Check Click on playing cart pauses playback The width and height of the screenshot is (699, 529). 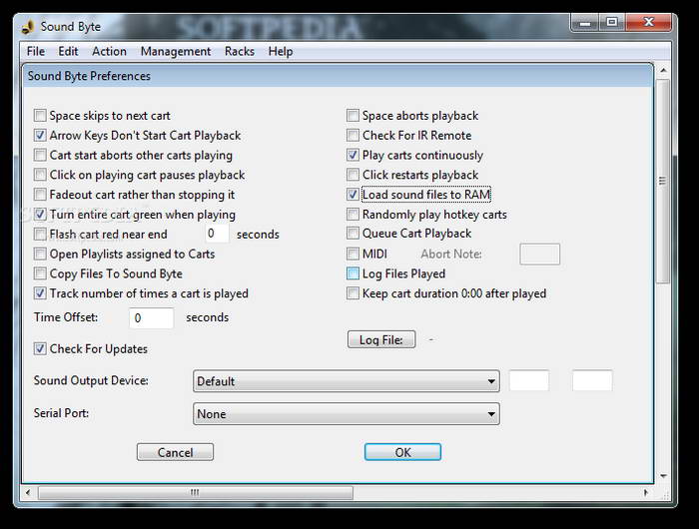40,175
